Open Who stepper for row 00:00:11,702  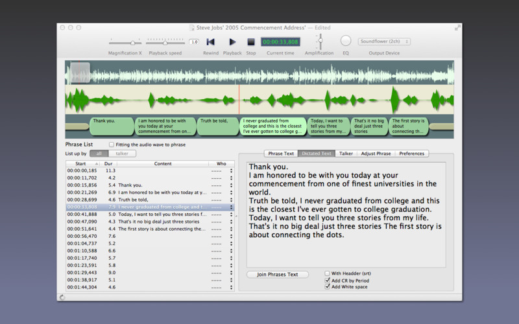click(231, 178)
